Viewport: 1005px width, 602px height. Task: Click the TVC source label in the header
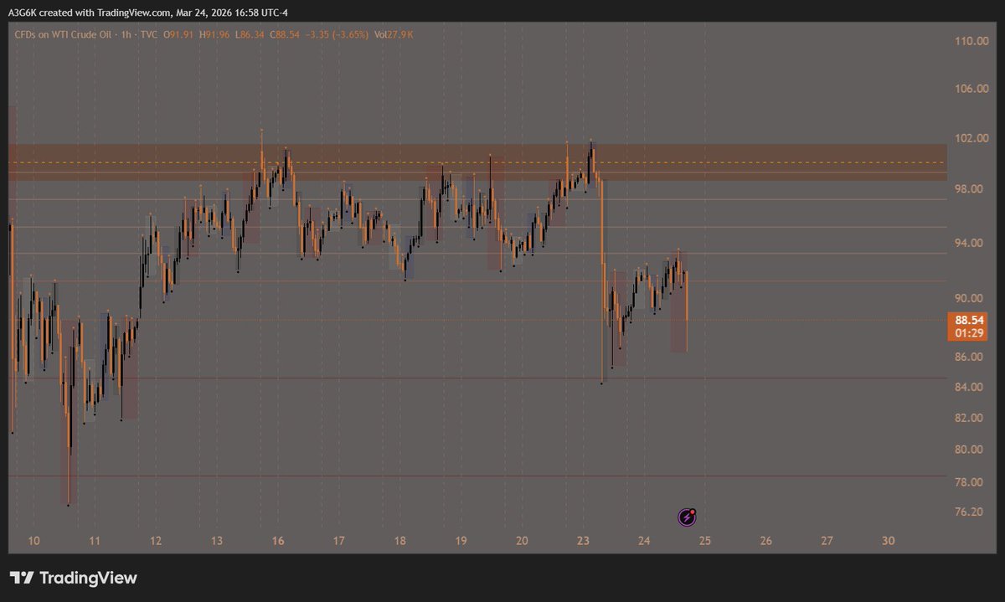147,33
